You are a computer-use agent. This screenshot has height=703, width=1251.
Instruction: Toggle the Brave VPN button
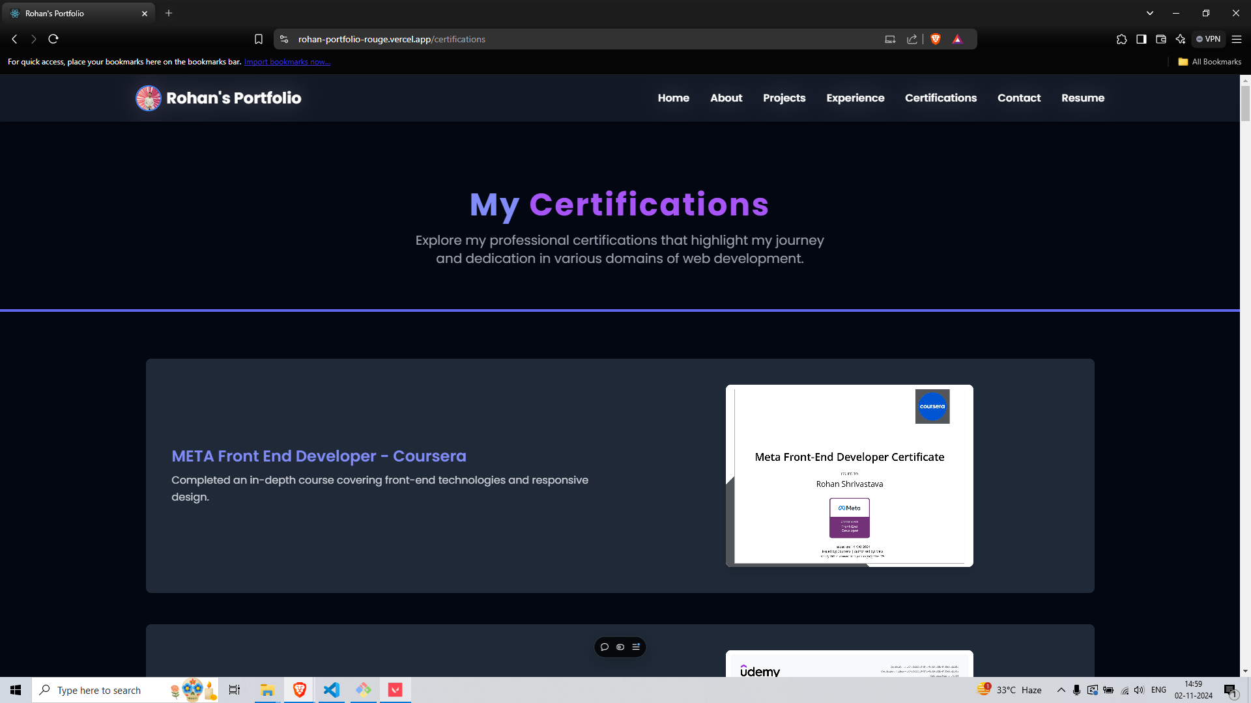(x=1209, y=39)
